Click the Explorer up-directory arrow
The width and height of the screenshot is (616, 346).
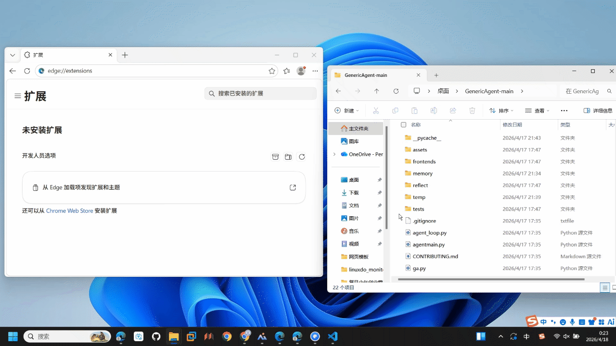(376, 91)
